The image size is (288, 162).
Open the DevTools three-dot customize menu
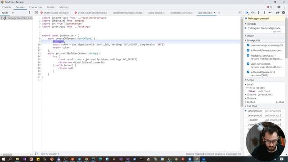pyautogui.click(x=285, y=7)
